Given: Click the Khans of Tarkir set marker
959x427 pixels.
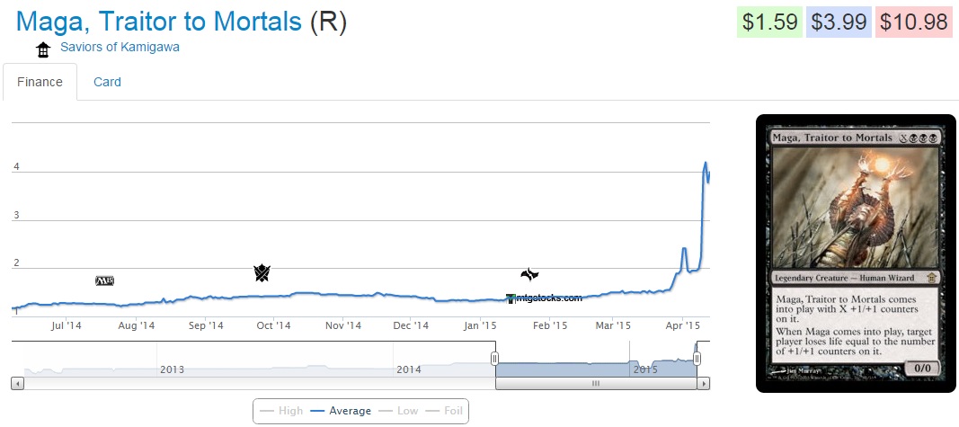Looking at the screenshot, I should 262,272.
